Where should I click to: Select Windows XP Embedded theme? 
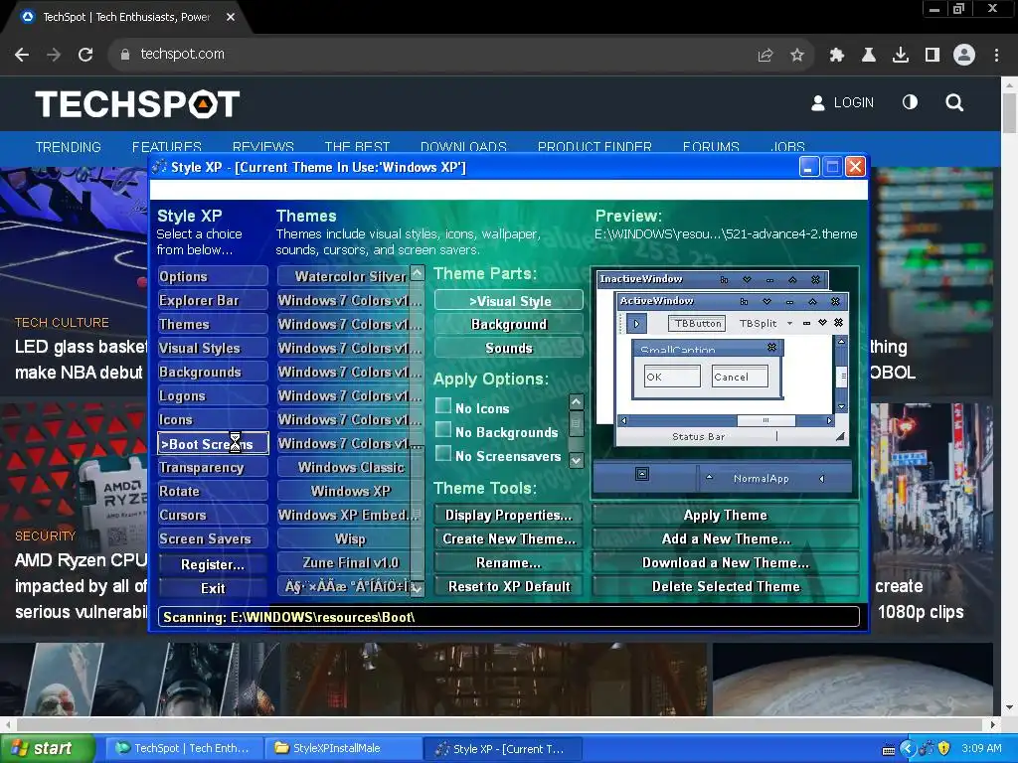(344, 516)
